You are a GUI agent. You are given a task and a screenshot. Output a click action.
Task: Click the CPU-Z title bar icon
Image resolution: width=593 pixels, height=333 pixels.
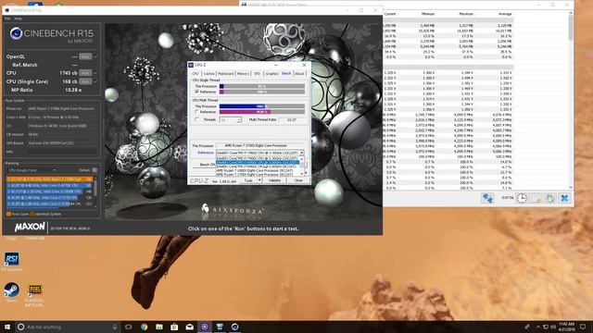[x=191, y=65]
